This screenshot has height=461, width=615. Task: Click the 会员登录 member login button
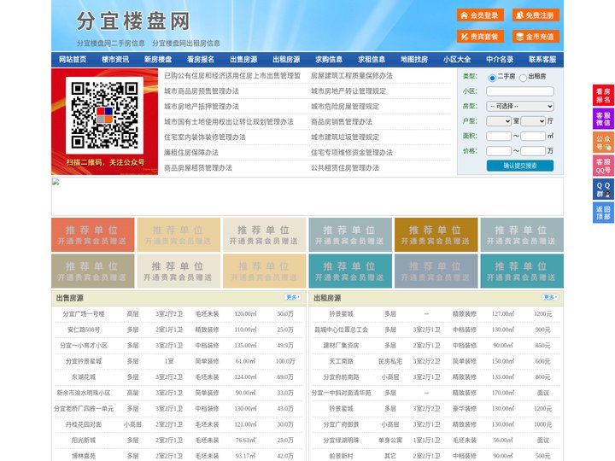(480, 15)
